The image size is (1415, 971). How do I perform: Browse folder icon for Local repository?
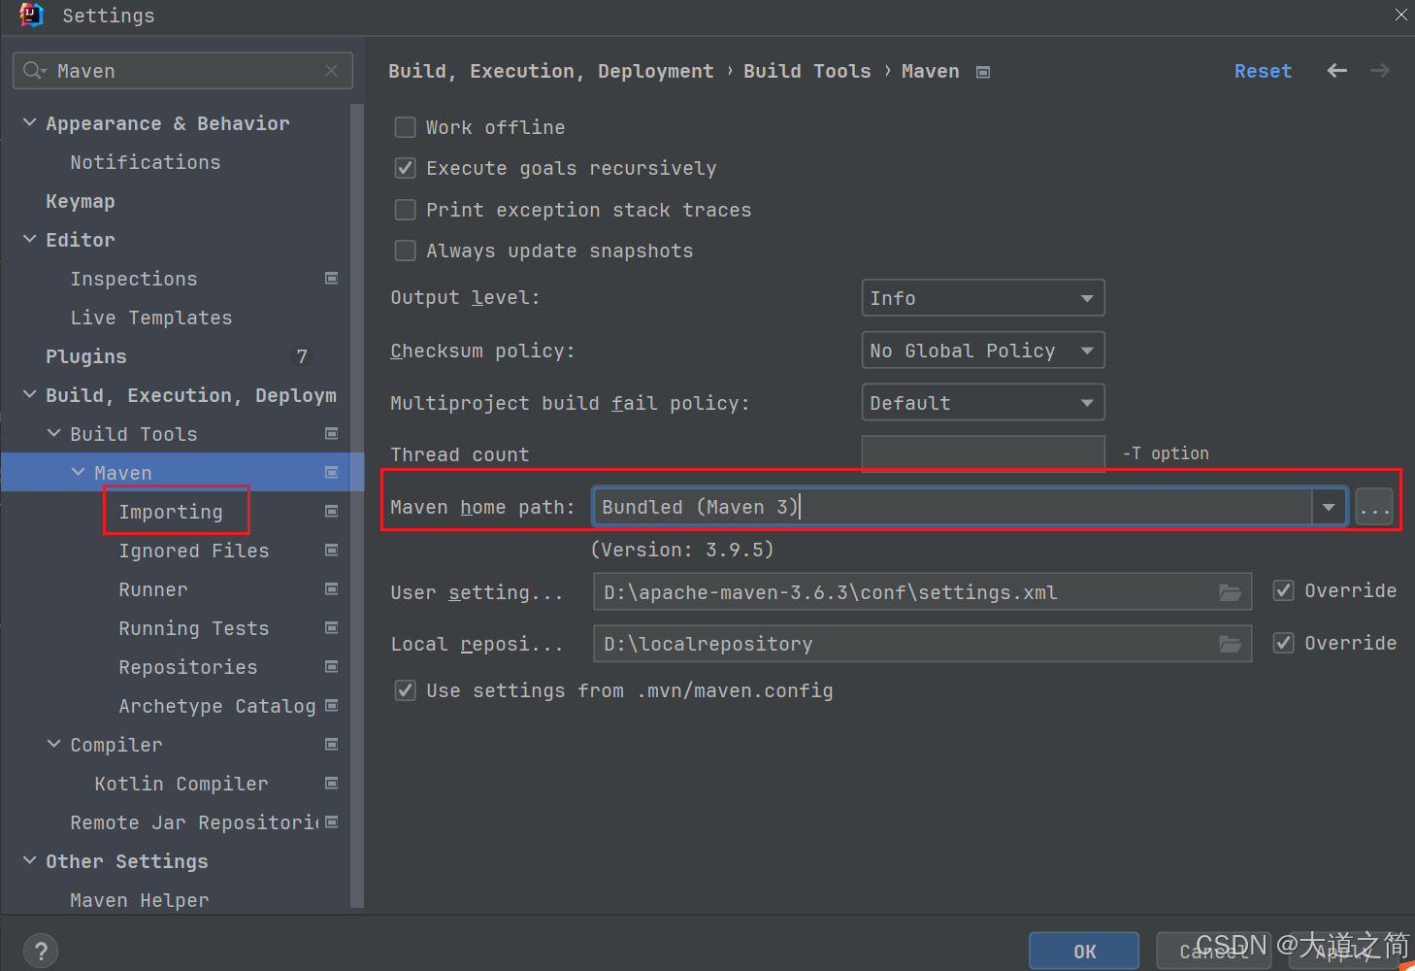click(x=1230, y=644)
